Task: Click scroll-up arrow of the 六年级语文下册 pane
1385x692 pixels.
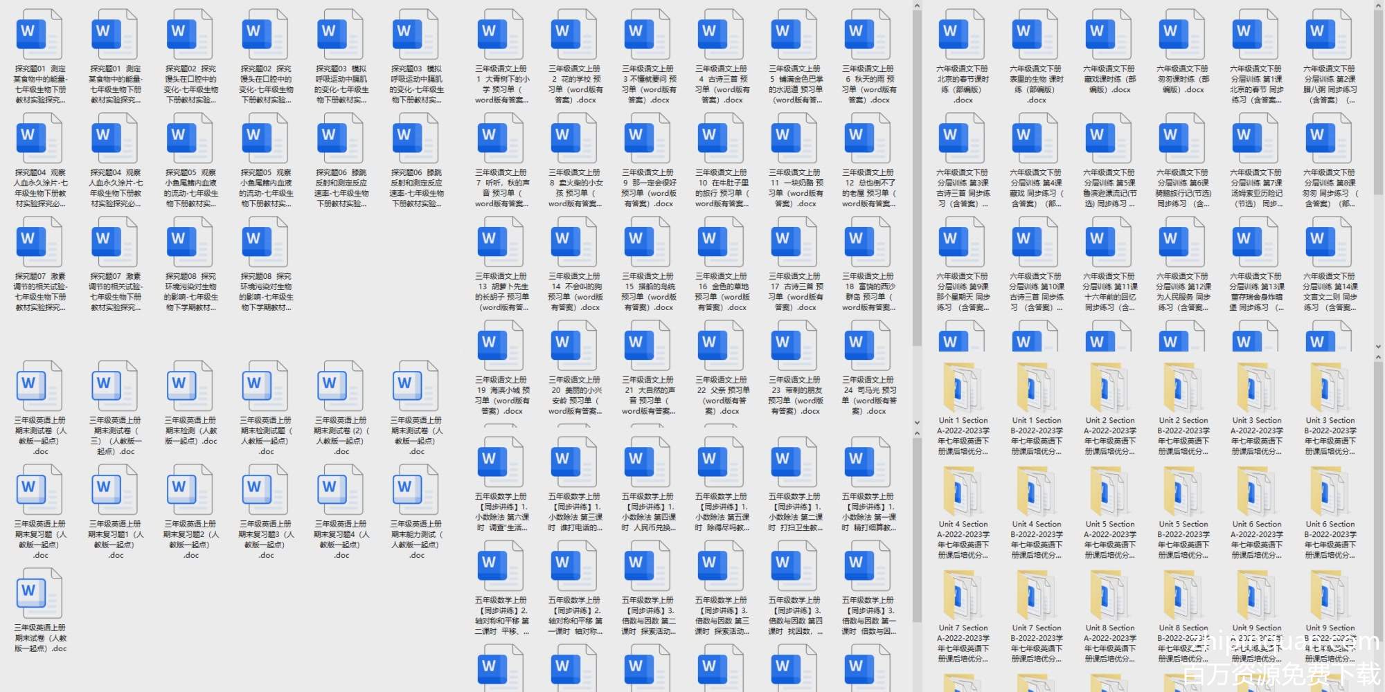Action: 1377,6
